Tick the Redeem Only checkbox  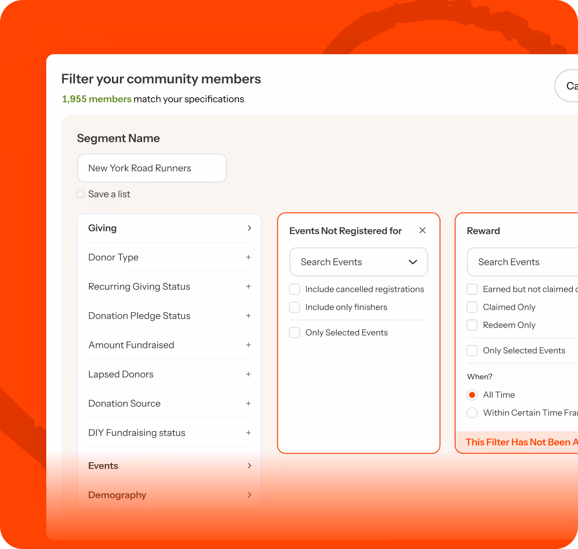472,325
